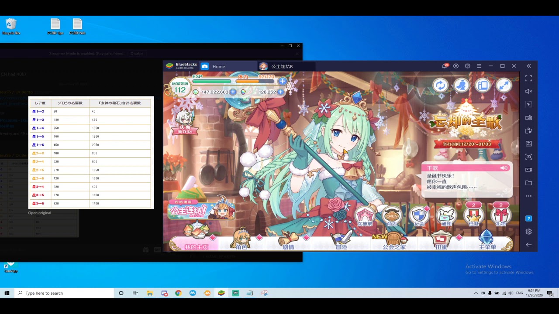Tap the 玩家等级 112 player level badge
Image resolution: width=559 pixels, height=314 pixels.
[x=180, y=87]
